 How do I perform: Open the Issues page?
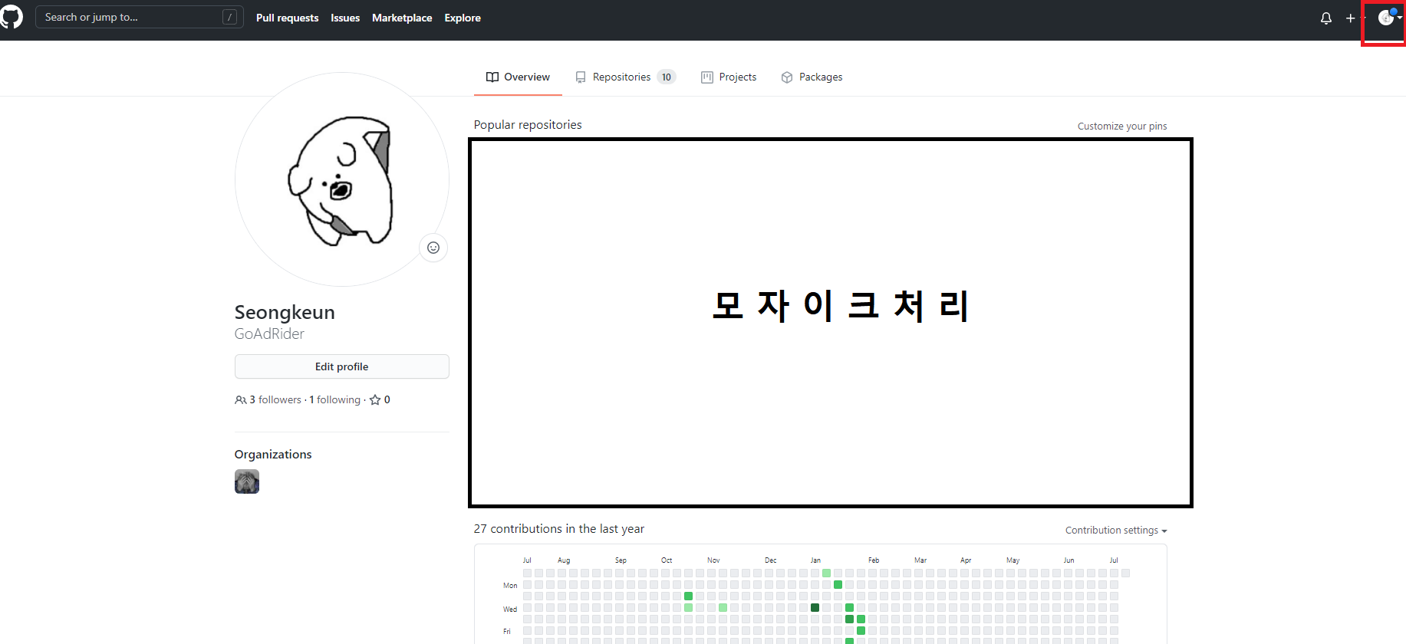345,18
